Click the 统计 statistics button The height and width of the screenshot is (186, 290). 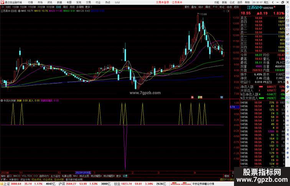coord(201,7)
